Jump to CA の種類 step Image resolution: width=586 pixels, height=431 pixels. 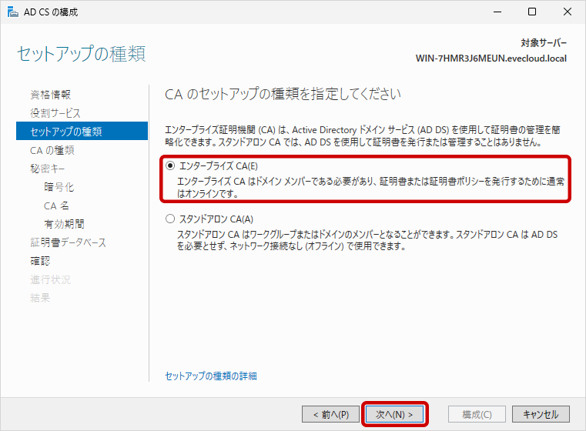coord(52,150)
